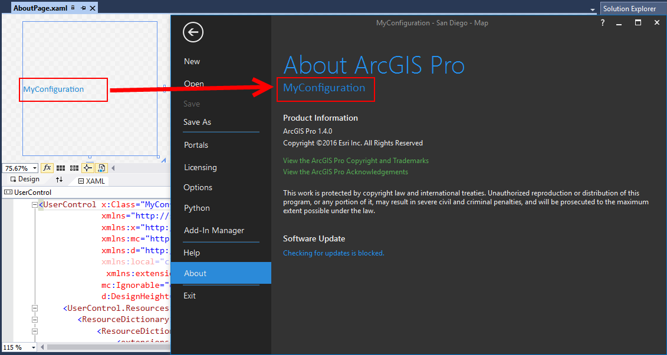Click the back arrow in the ArcGIS Pro backstage
Viewport: 667px width, 355px height.
[193, 32]
